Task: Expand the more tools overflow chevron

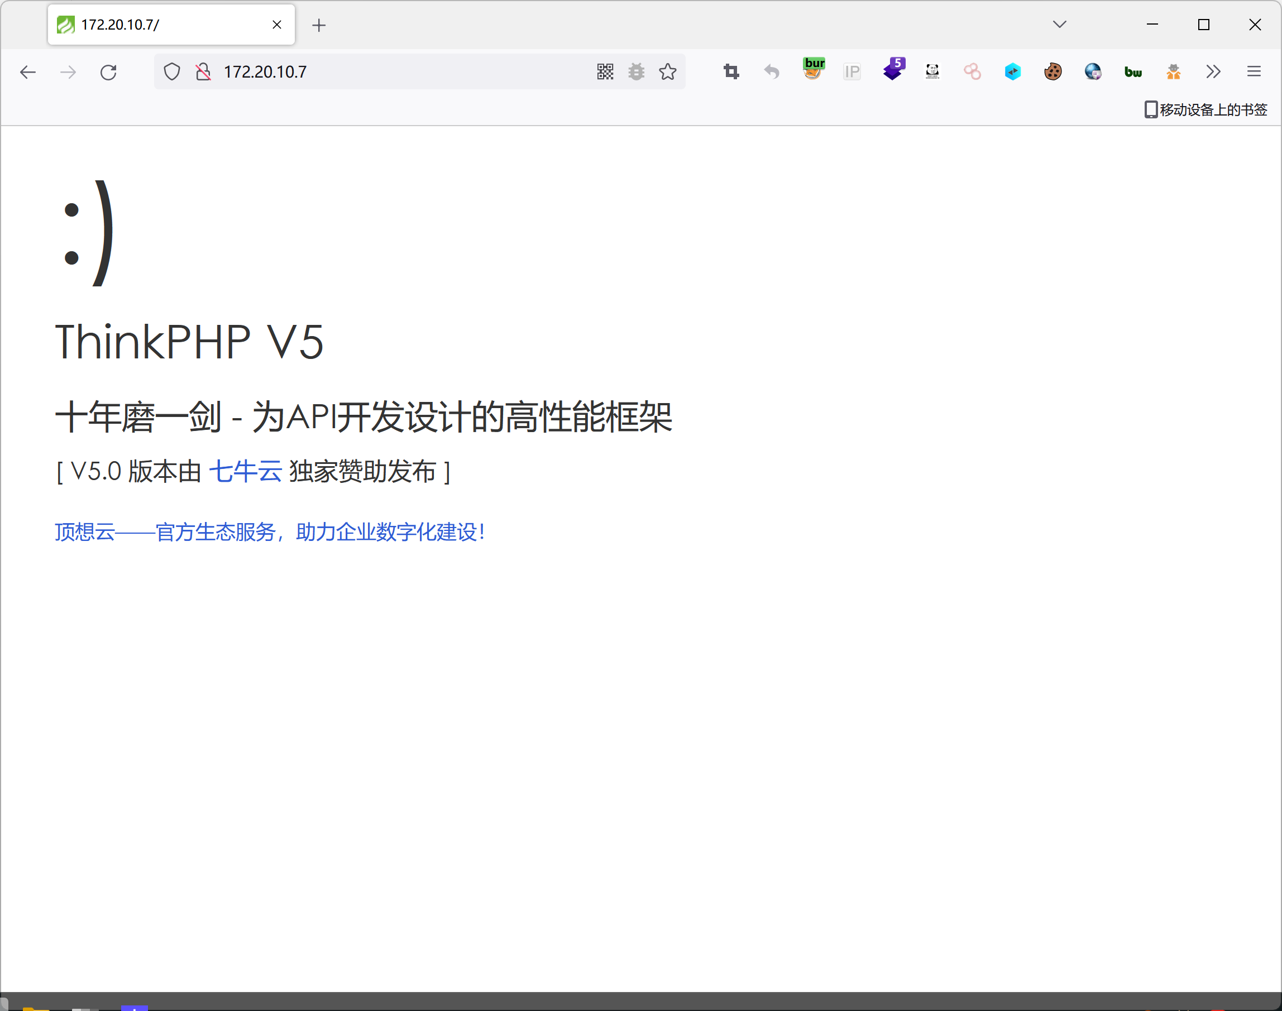Action: coord(1213,71)
